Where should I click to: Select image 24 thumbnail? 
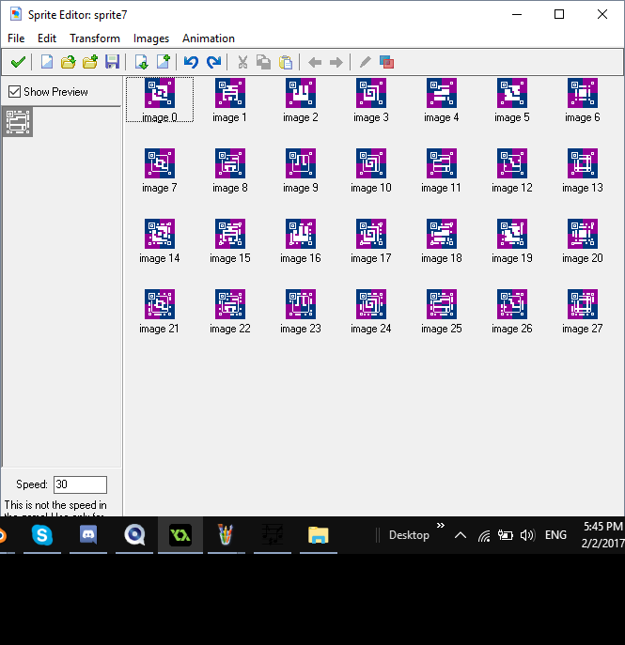click(x=371, y=304)
